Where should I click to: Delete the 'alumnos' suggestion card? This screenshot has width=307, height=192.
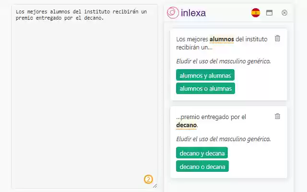coord(277,38)
